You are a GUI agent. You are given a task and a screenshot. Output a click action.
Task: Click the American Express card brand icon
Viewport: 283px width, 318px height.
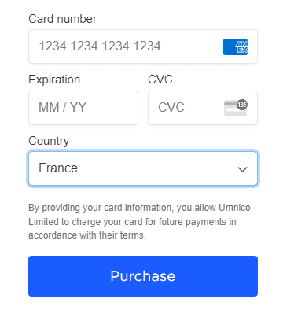(x=235, y=46)
